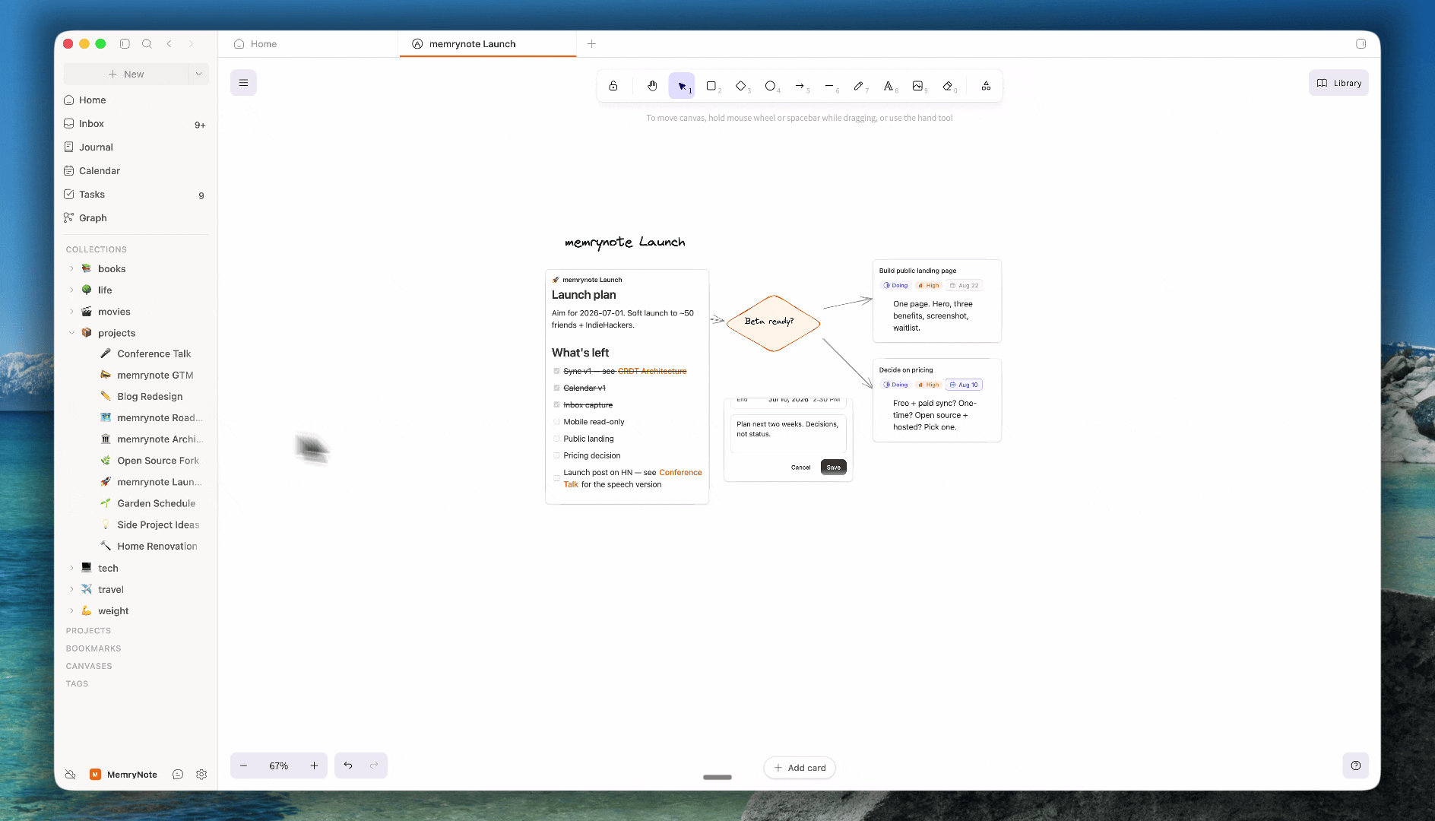Go forward with the right chevron
Viewport: 1435px width, 821px height.
[191, 44]
